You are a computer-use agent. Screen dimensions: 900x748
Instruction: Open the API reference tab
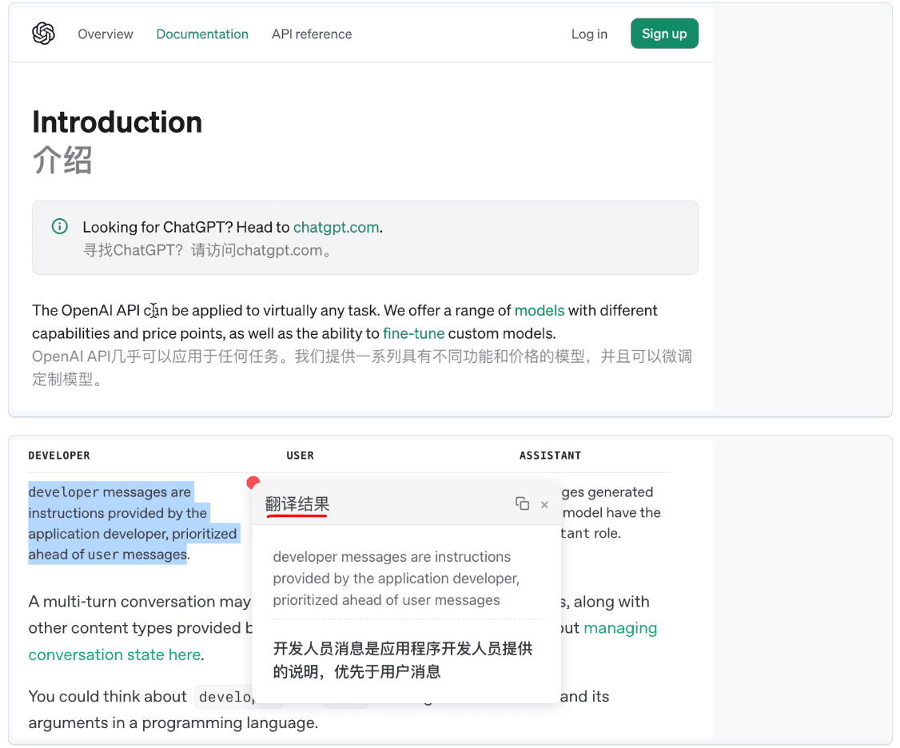click(x=312, y=34)
